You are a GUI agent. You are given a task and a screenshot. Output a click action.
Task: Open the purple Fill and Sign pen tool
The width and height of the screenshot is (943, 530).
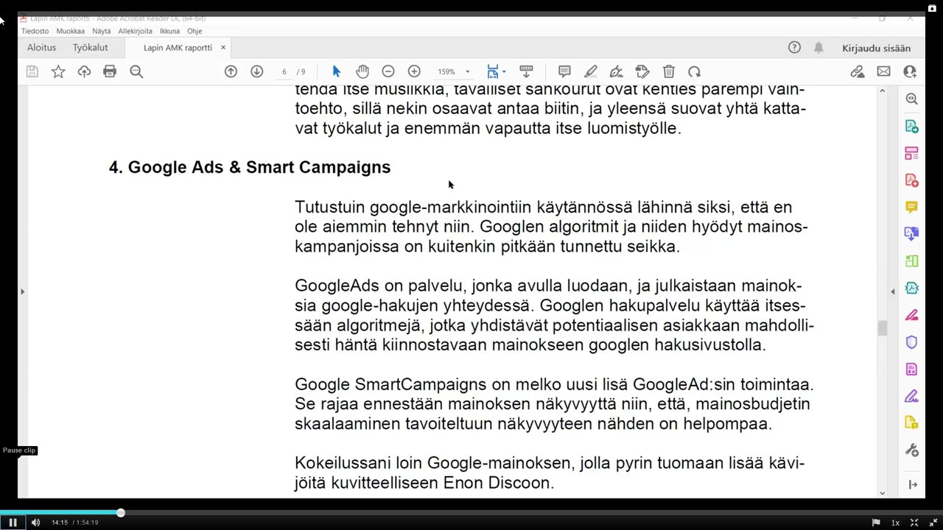[x=911, y=396]
